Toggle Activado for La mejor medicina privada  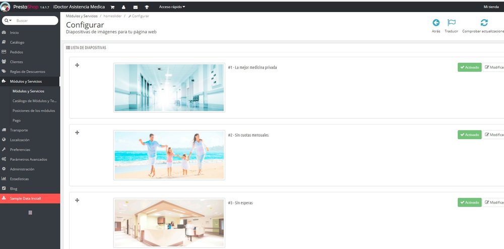[470, 67]
